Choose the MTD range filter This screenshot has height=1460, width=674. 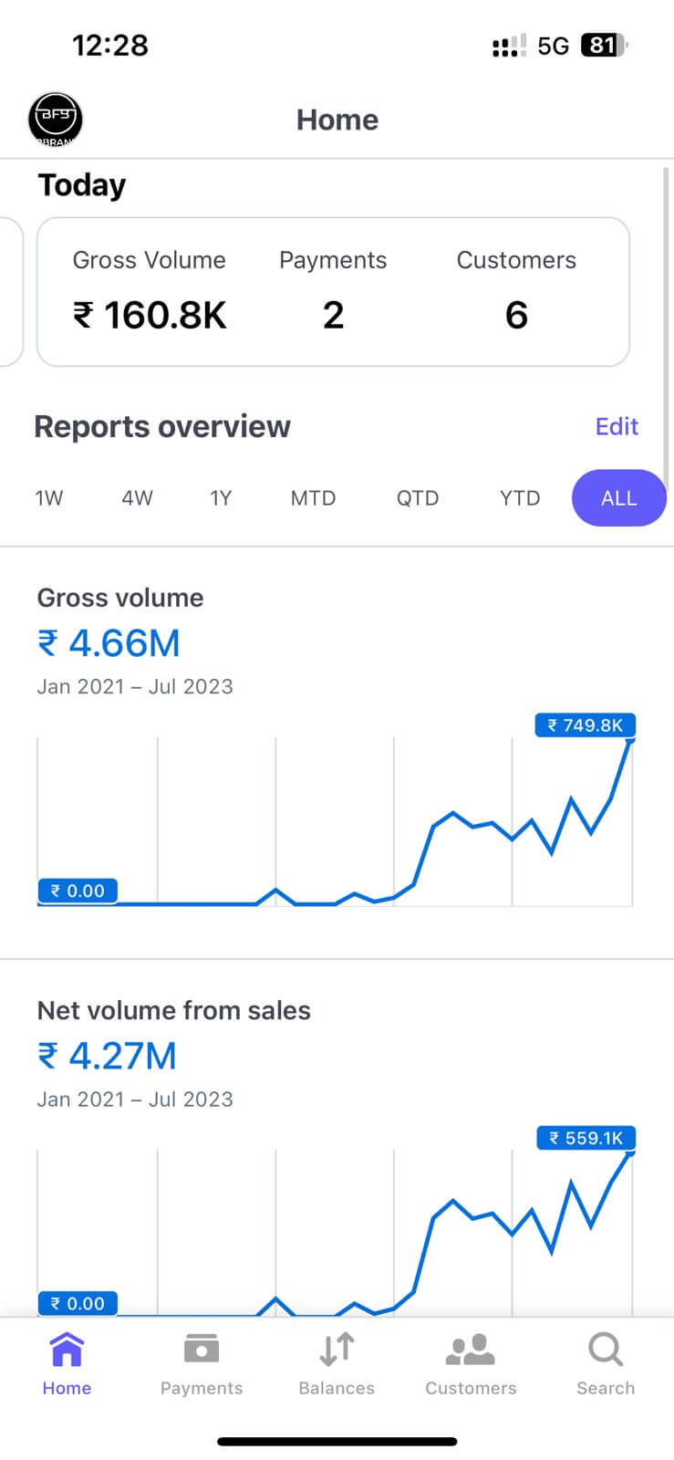[x=313, y=498]
